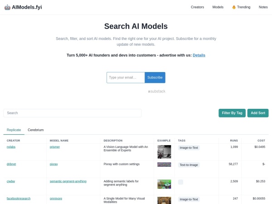Click the Text-to-Image tag badge
The width and height of the screenshot is (272, 204).
pyautogui.click(x=189, y=165)
